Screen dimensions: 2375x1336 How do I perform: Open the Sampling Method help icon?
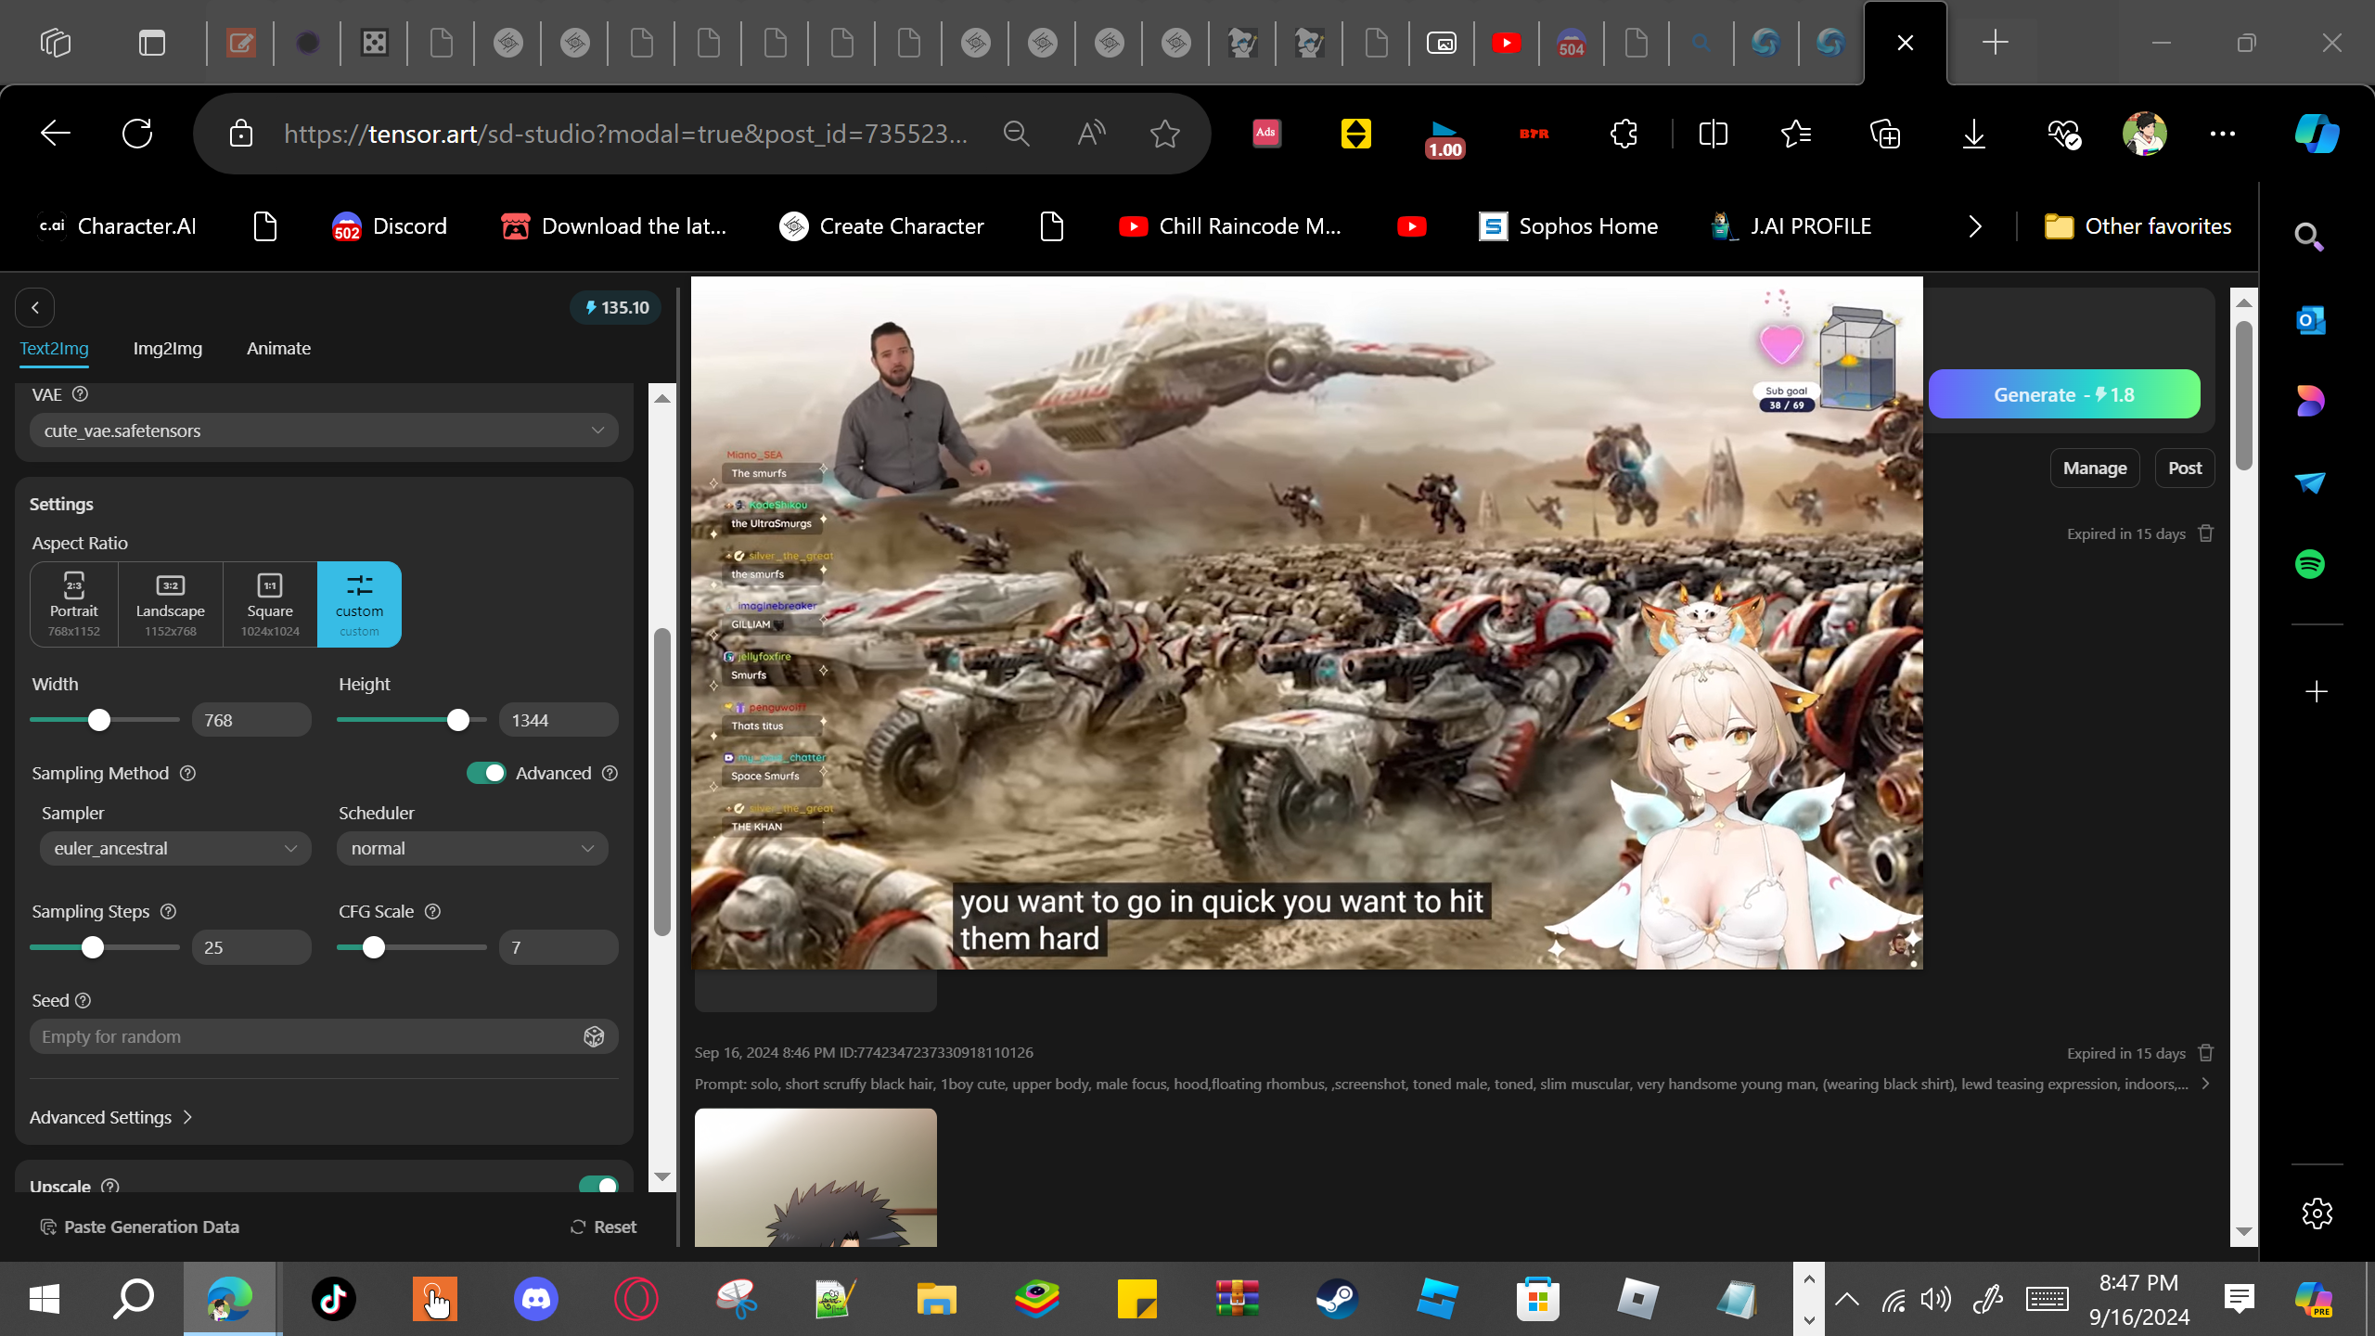tap(188, 774)
